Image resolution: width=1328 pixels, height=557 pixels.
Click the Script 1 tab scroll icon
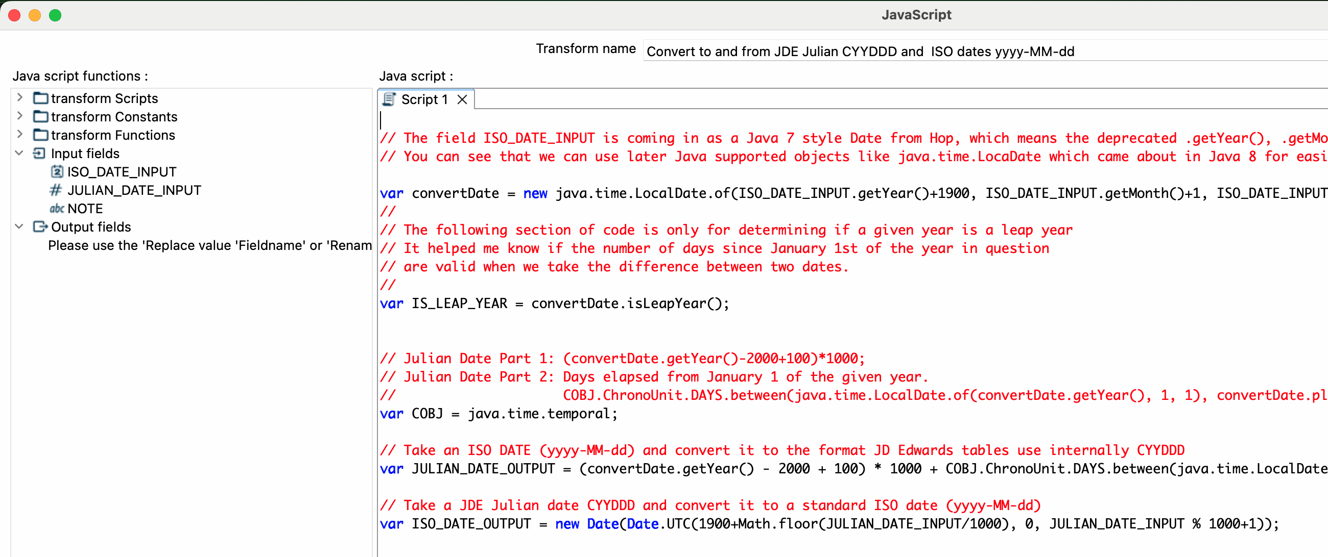tap(389, 99)
